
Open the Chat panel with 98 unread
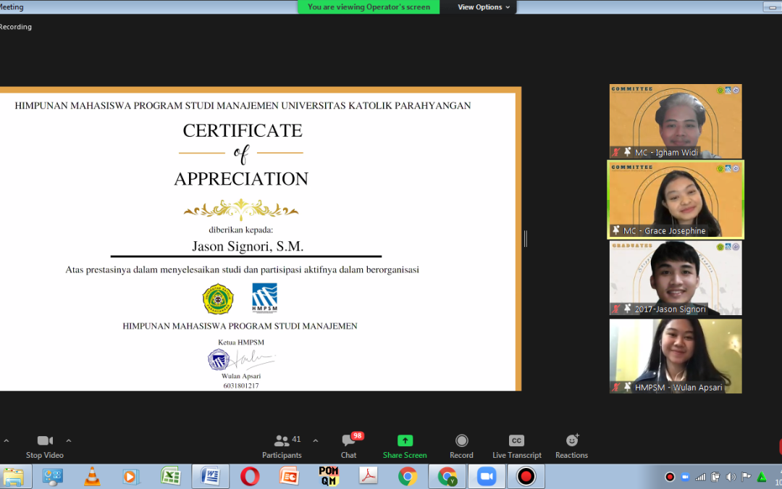pyautogui.click(x=349, y=446)
